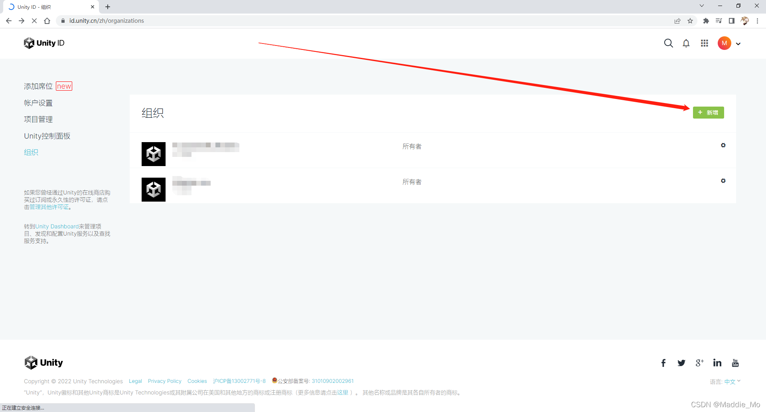Viewport: 766px width, 412px height.
Task: Open the Twitter icon in footer
Action: pyautogui.click(x=681, y=363)
